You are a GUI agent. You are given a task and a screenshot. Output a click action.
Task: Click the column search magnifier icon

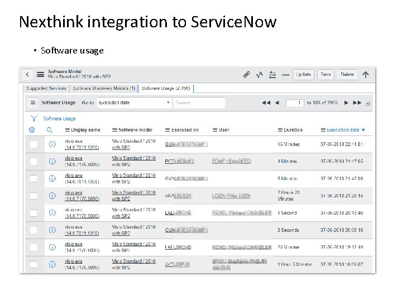pyautogui.click(x=50, y=130)
